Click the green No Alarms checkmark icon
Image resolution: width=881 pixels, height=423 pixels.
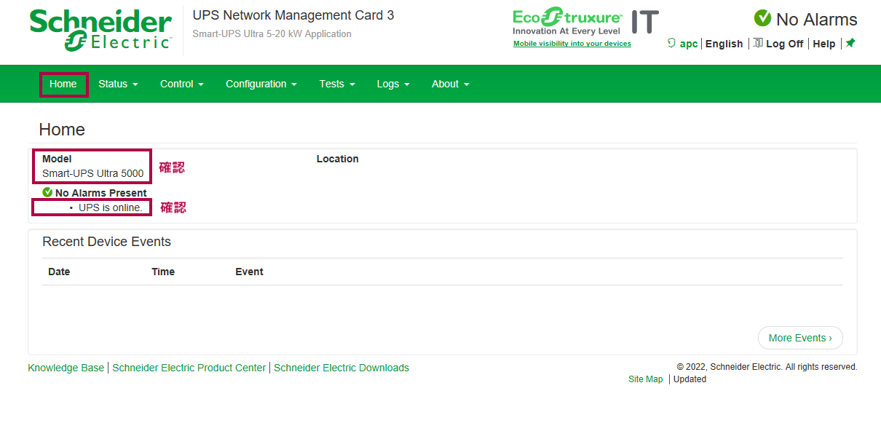pos(762,18)
